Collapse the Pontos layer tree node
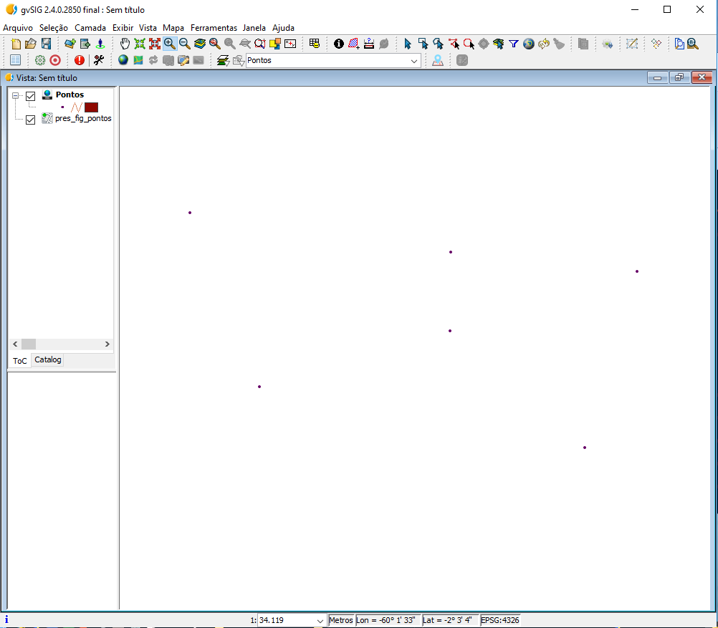718x628 pixels. [16, 96]
